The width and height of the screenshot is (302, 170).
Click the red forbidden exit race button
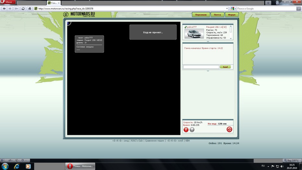[229, 129]
